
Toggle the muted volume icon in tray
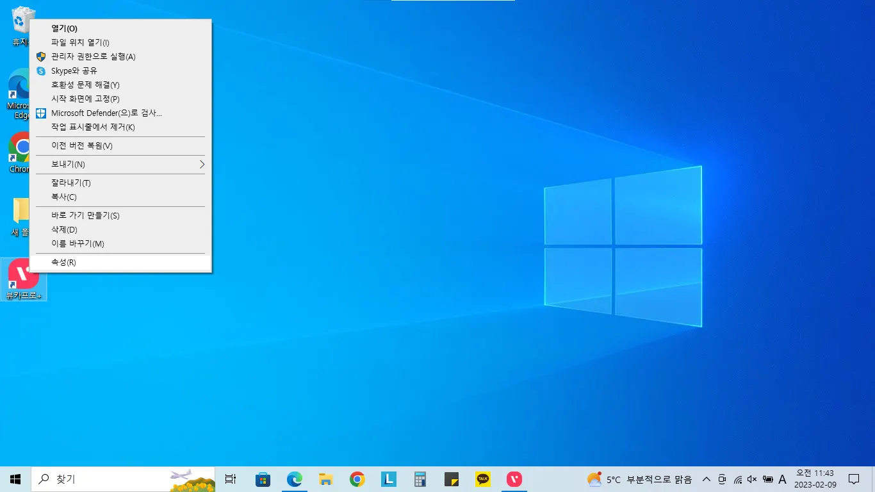(752, 479)
